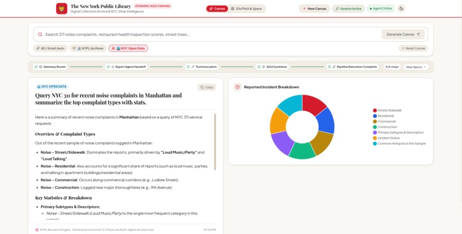Click the query heading about NYC 311
The width and height of the screenshot is (462, 234).
[108, 99]
